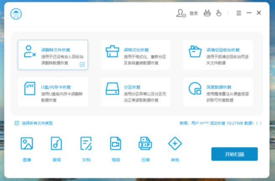Click the 其他 label
Image resolution: width=275 pixels, height=181 pixels.
(x=175, y=160)
